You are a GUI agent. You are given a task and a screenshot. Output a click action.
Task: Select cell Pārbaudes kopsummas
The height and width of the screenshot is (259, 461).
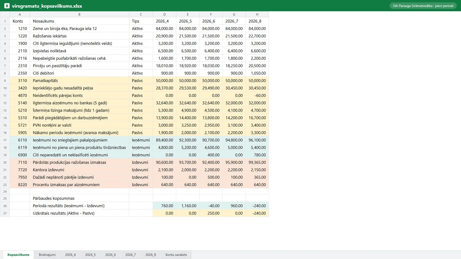click(80, 198)
